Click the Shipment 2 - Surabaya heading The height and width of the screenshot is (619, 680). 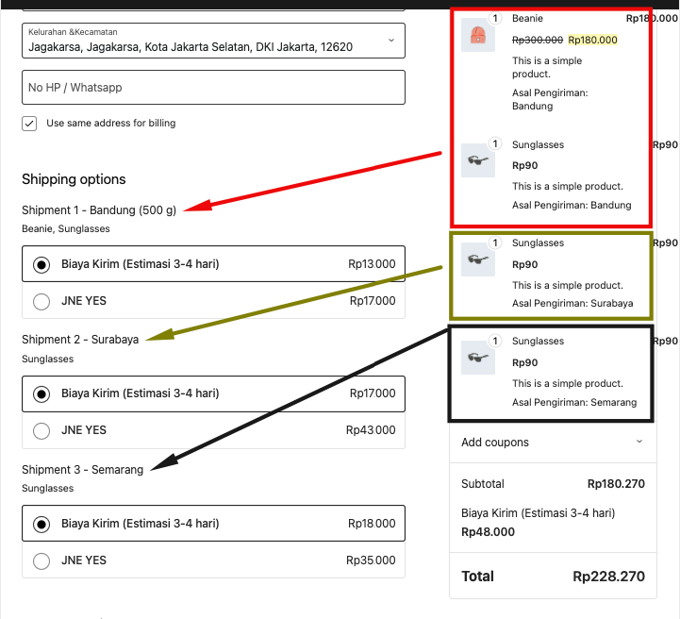pos(80,340)
